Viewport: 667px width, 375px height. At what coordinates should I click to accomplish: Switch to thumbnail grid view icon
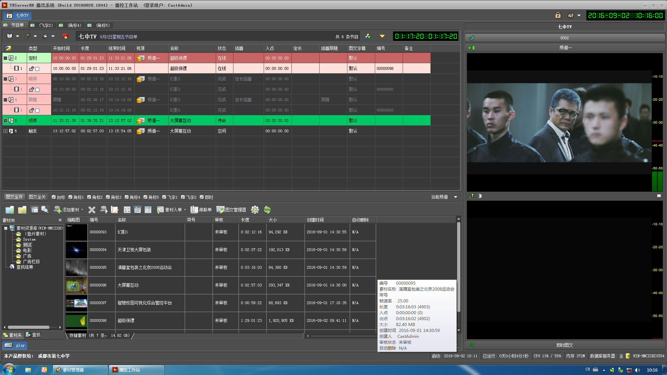127,210
